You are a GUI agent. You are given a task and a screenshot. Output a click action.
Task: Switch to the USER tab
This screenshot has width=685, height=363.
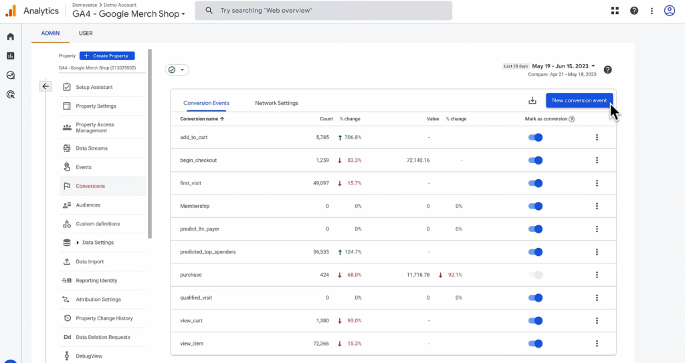point(86,33)
